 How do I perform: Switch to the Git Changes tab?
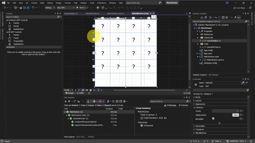(214, 75)
